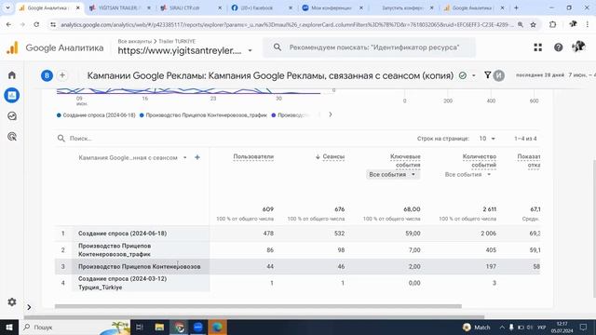Open the account profile avatar

(578, 47)
